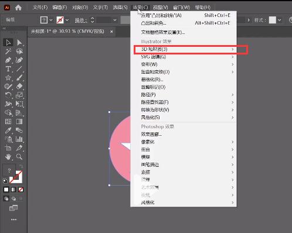The image size is (292, 233).
Task: Select the Free Transform tool
Action: click(x=19, y=104)
